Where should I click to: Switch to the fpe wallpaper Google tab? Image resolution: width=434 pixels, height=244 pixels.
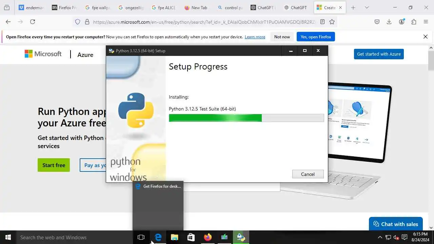click(x=97, y=7)
